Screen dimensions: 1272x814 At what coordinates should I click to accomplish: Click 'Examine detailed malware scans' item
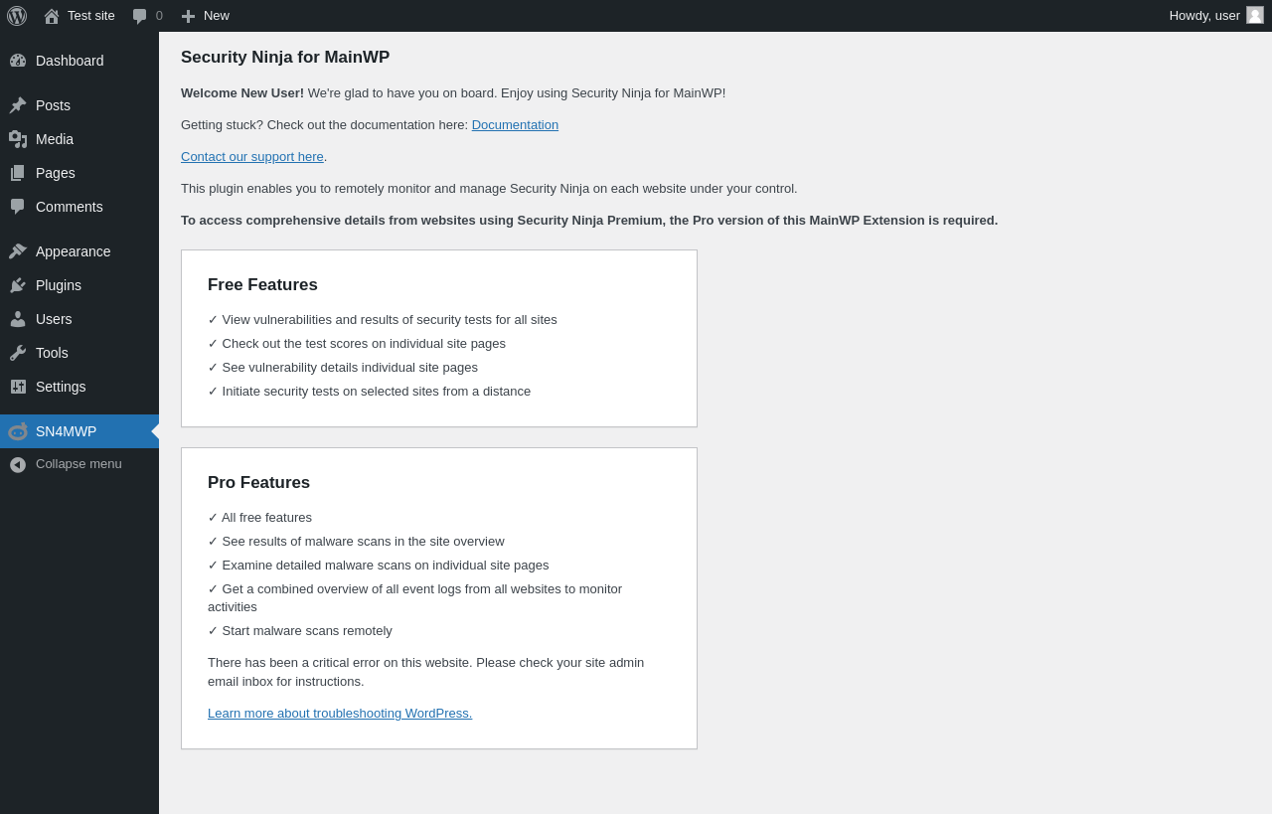pyautogui.click(x=378, y=566)
